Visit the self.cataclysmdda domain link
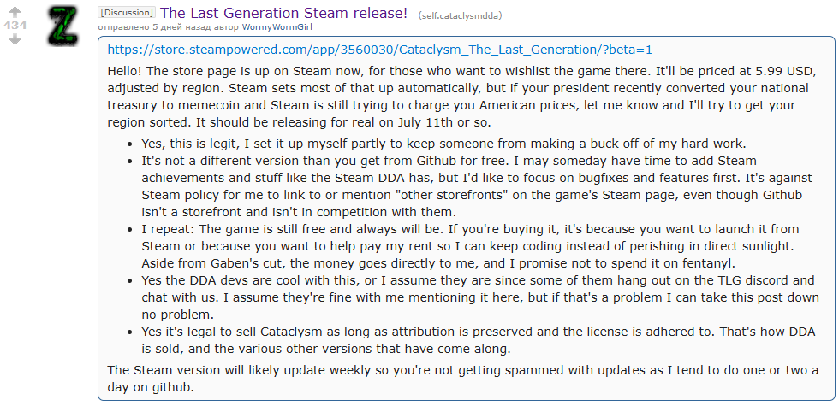Image resolution: width=839 pixels, height=406 pixels. point(460,15)
